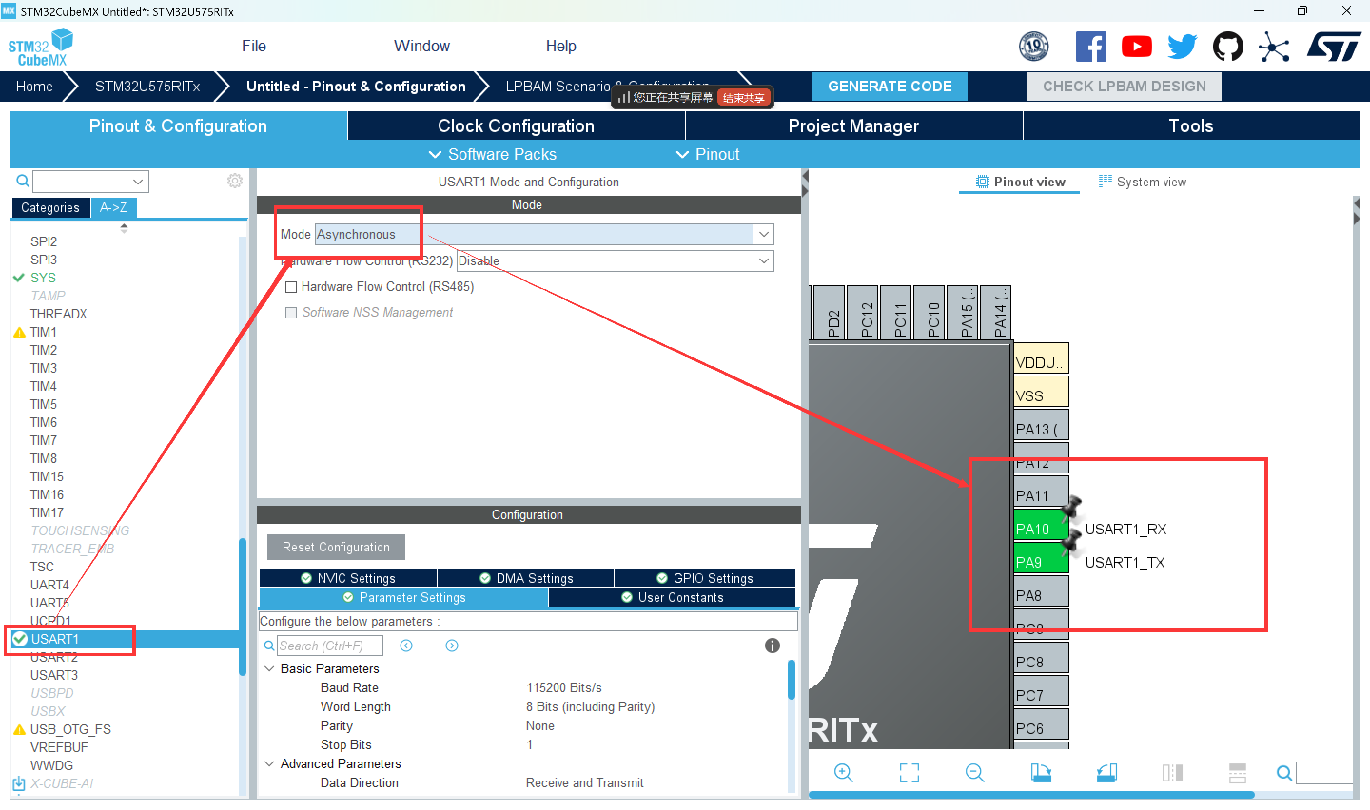
Task: Open the DMA Settings tab
Action: tap(526, 579)
